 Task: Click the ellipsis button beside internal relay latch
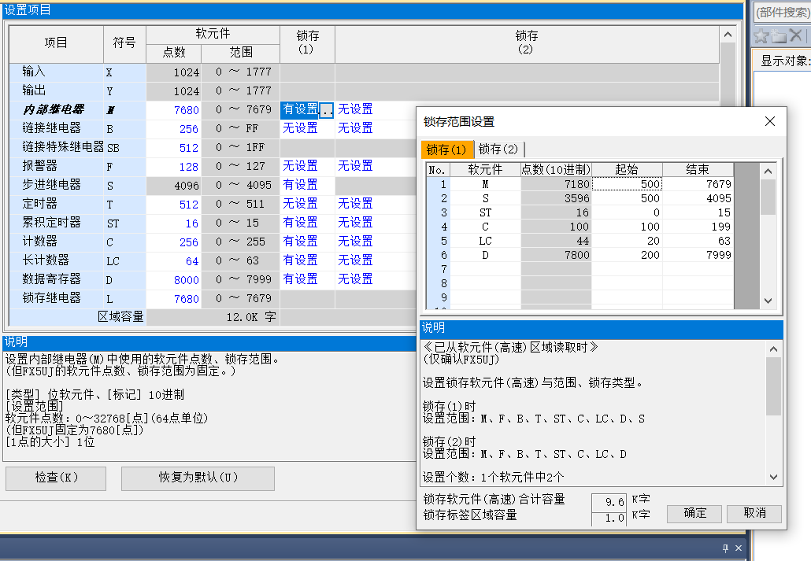[327, 110]
